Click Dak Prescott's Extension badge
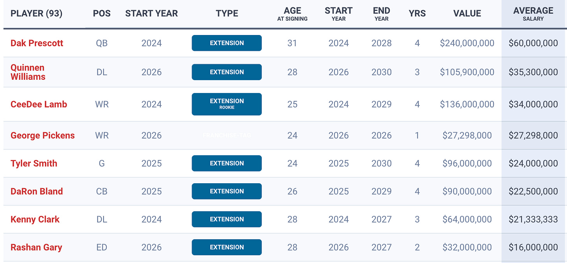 point(227,43)
